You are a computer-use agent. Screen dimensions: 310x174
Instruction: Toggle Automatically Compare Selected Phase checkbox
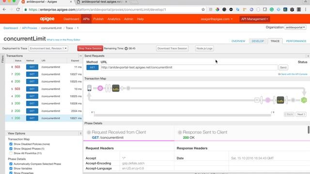pyautogui.click(x=11, y=164)
